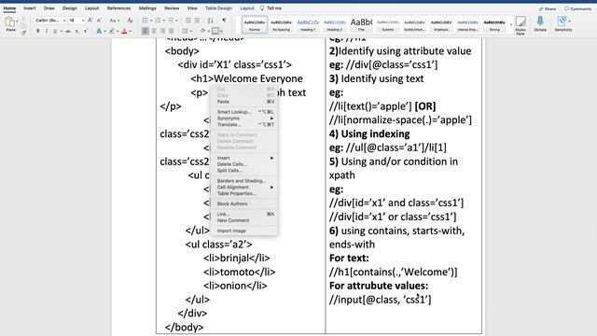Expand the Cell Alignment submenu
The height and width of the screenshot is (336, 597).
click(x=271, y=188)
